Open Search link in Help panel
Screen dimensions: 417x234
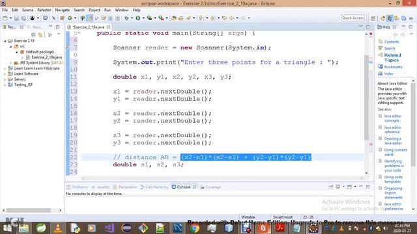(x=390, y=48)
